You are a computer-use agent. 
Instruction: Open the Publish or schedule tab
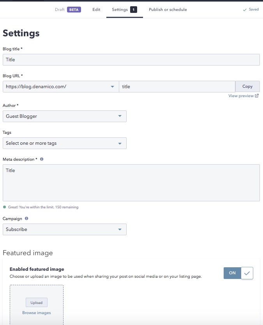tap(168, 9)
